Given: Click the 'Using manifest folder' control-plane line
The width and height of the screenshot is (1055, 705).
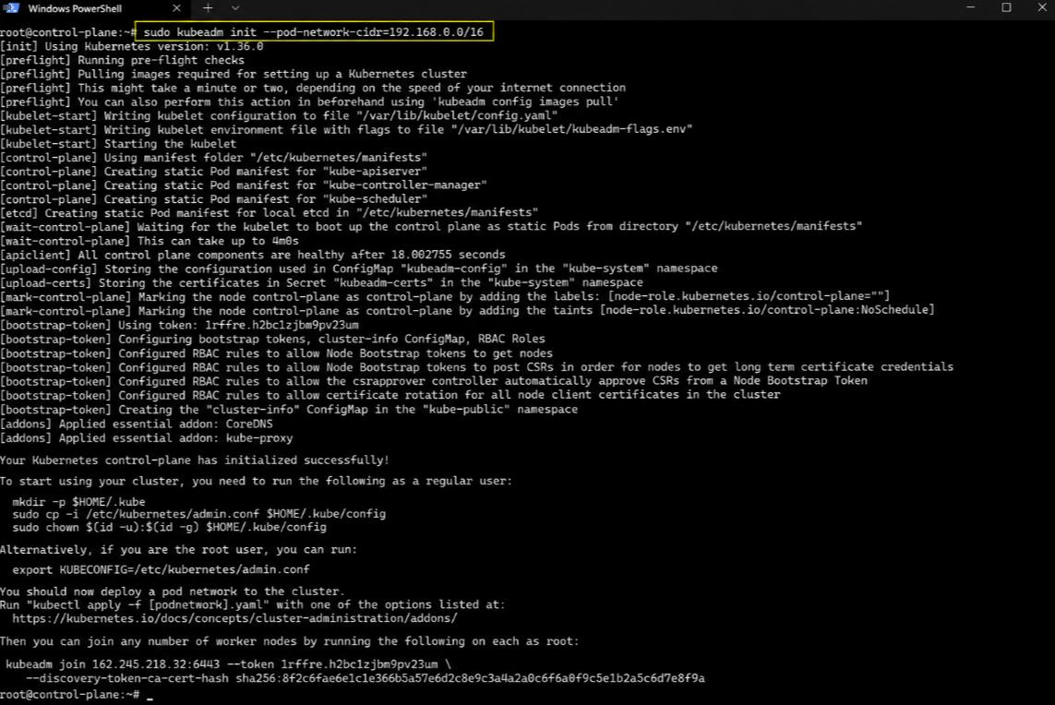Looking at the screenshot, I should point(214,158).
